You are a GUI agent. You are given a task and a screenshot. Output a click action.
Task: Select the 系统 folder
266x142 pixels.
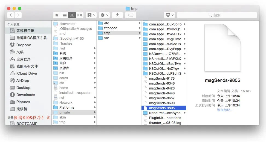(x=74, y=53)
